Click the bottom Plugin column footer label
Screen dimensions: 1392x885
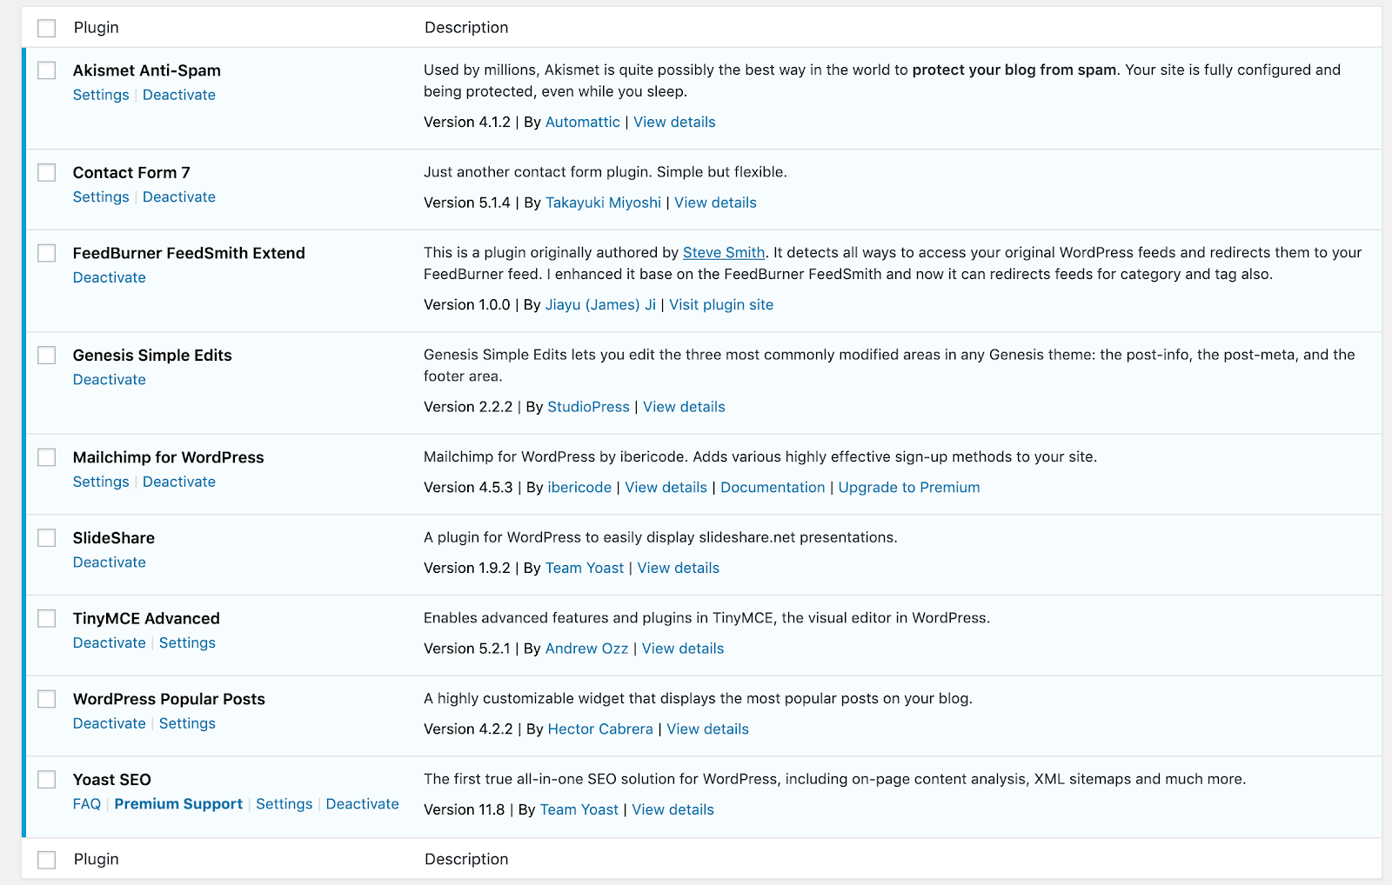point(97,859)
